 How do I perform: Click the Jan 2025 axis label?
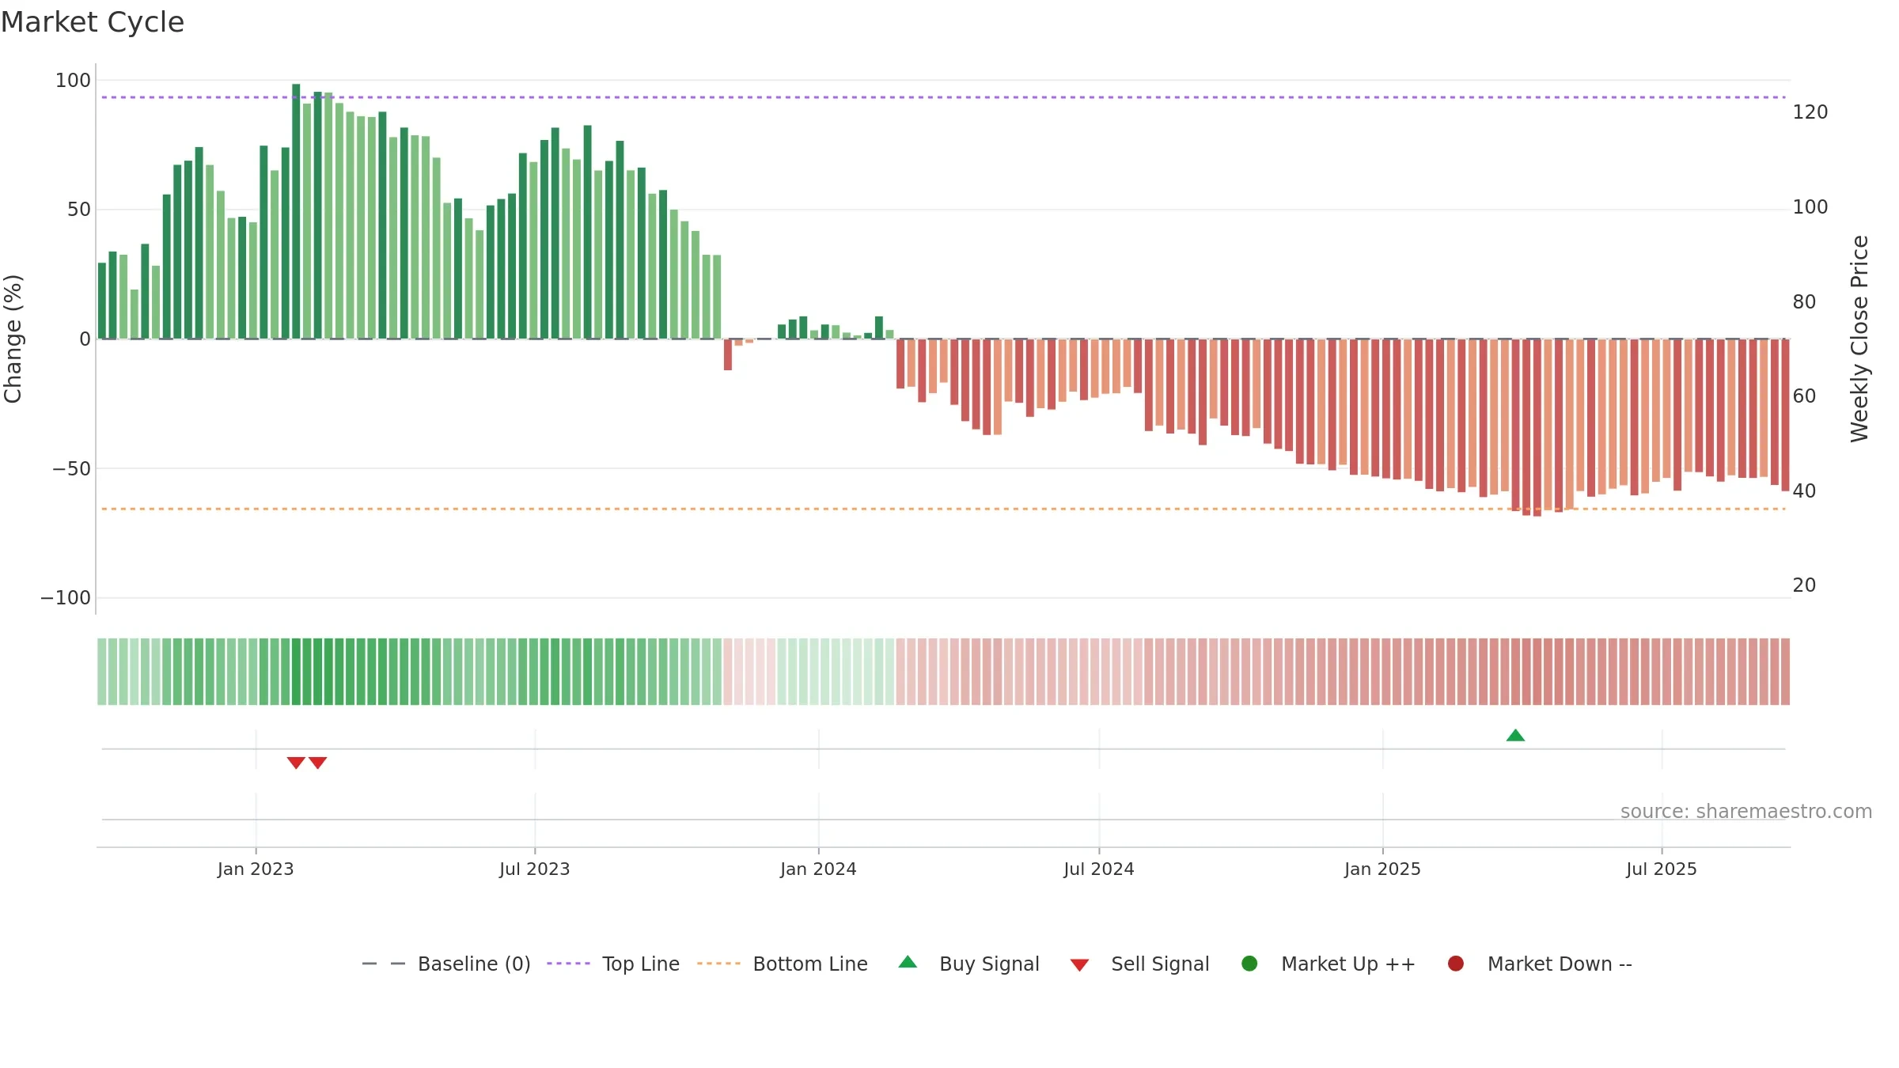(x=1382, y=869)
